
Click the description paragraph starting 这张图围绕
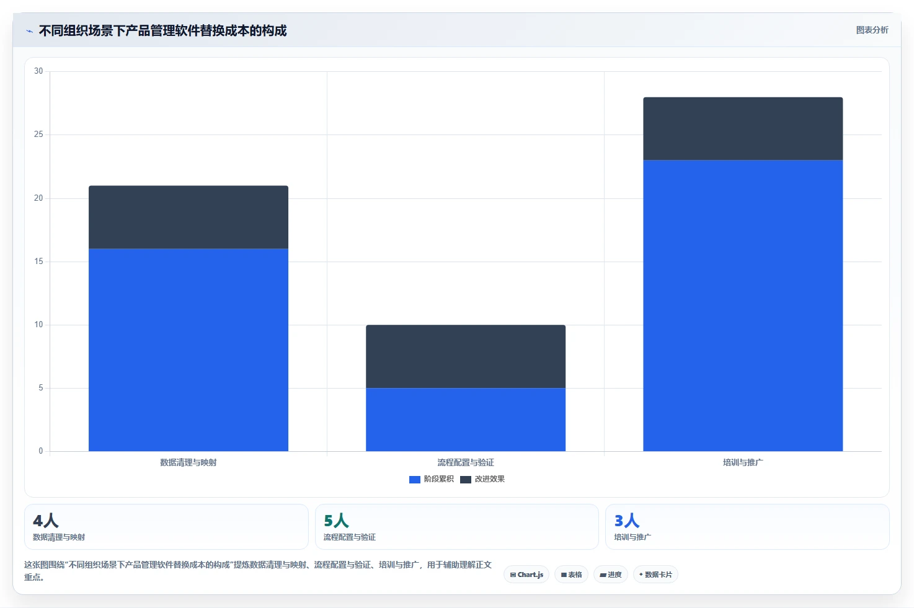point(258,571)
